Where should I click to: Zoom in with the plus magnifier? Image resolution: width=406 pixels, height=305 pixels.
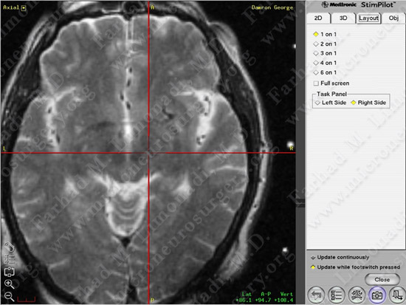click(10, 284)
